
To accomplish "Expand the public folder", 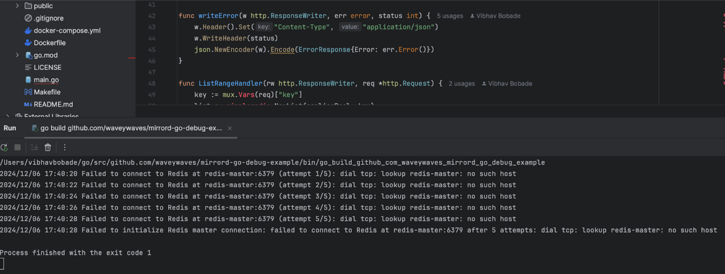I will 17,6.
